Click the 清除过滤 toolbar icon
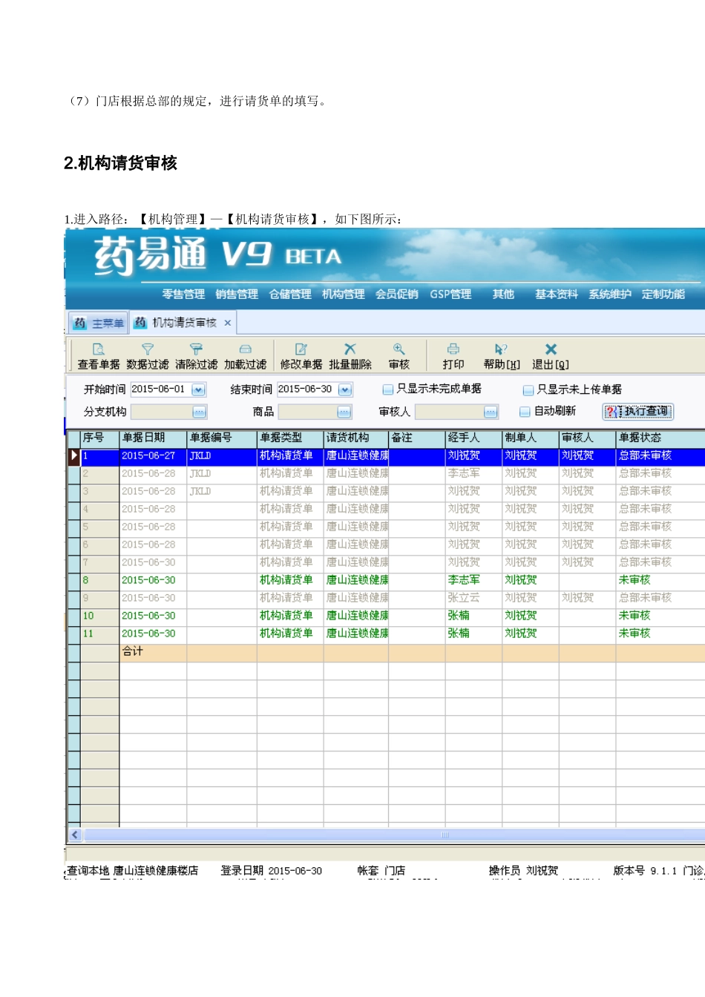This screenshot has height=997, width=705. 196,349
